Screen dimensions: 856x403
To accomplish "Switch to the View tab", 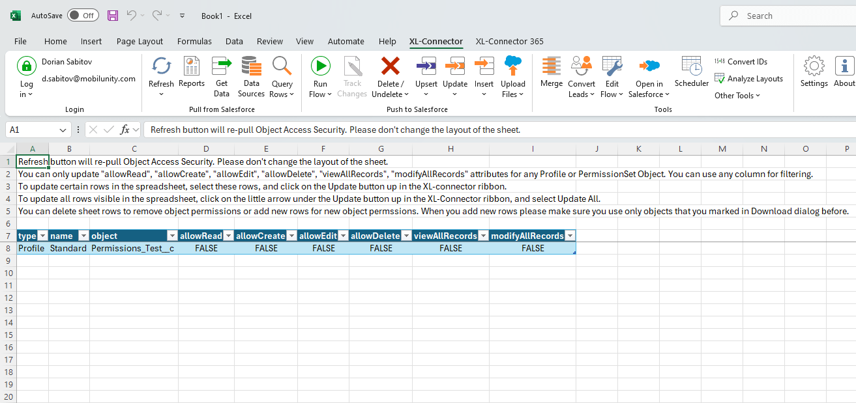I will coord(304,41).
